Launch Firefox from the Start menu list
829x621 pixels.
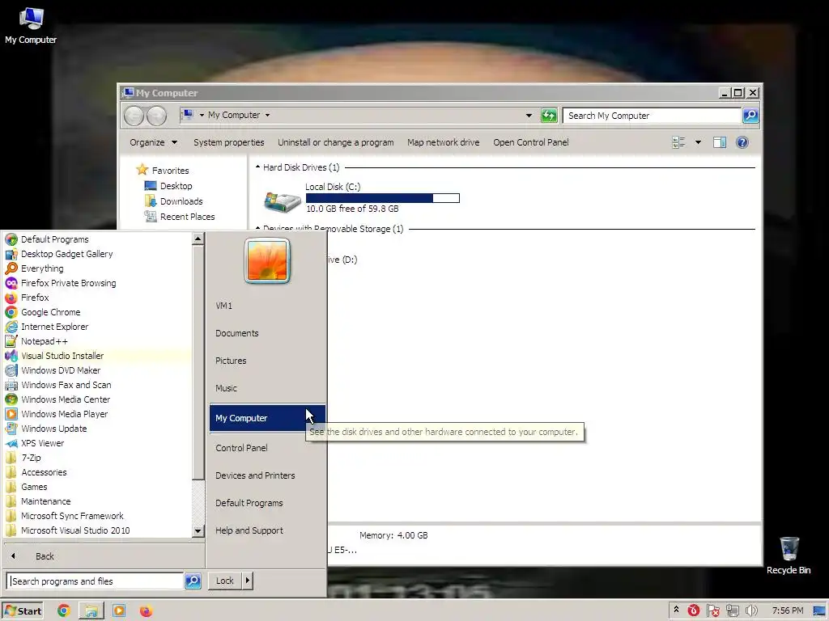pyautogui.click(x=27, y=298)
